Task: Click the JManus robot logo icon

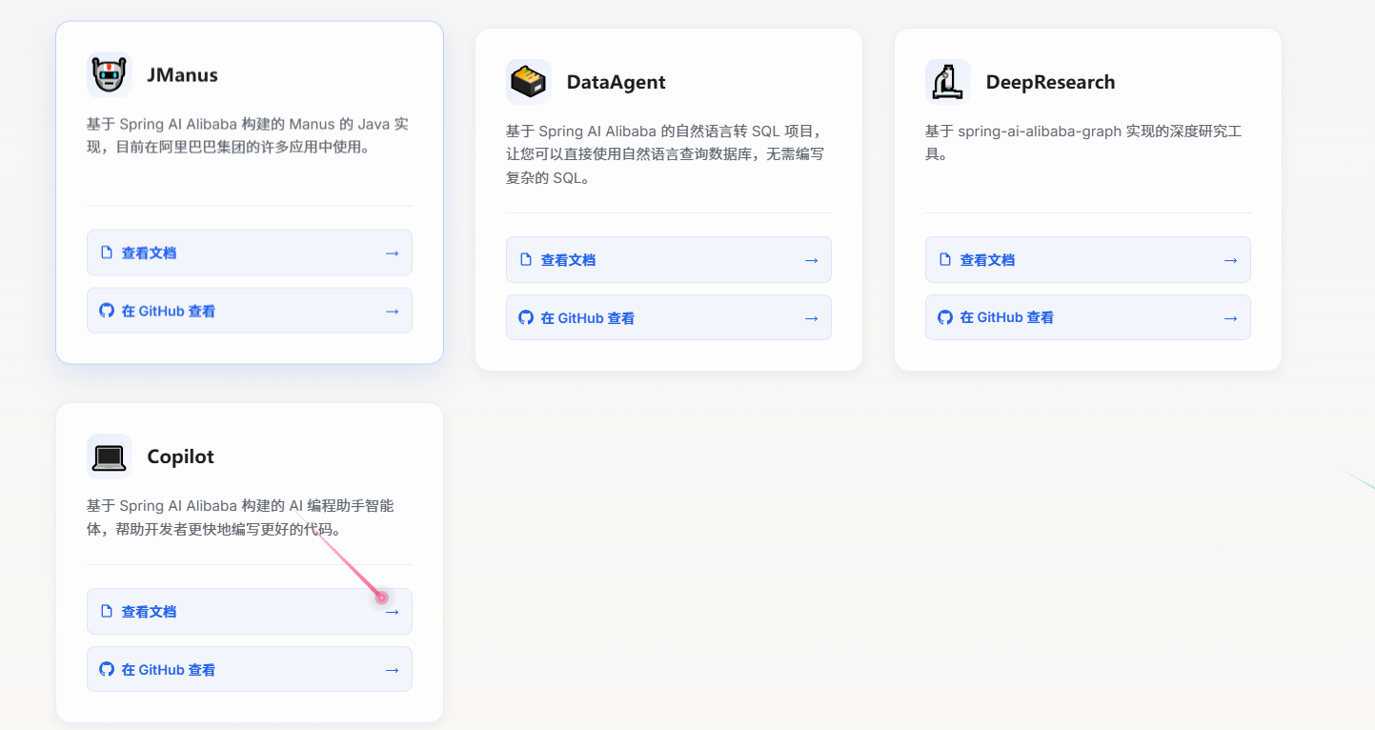Action: 109,74
